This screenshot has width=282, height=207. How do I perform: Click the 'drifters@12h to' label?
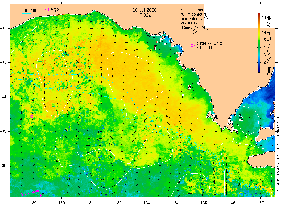tap(210, 43)
